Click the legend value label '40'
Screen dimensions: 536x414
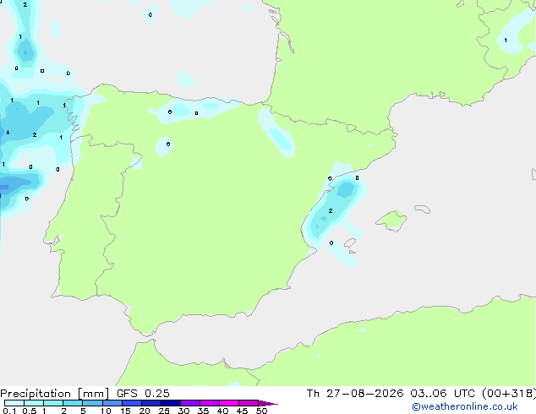click(222, 411)
